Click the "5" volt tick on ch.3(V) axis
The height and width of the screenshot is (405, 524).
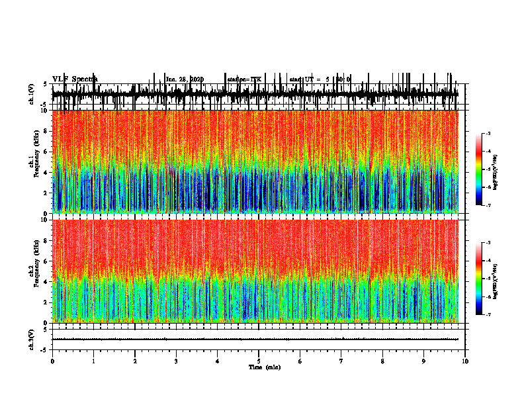(x=46, y=330)
